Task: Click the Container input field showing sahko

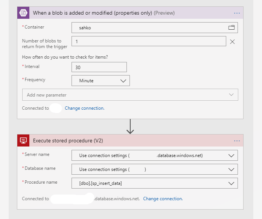Action: coord(149,28)
